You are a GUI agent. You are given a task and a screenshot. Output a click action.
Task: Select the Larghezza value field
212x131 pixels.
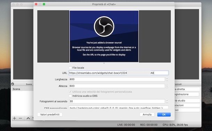(117, 79)
